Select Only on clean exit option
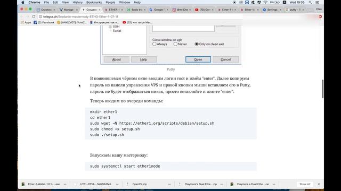 197,44
